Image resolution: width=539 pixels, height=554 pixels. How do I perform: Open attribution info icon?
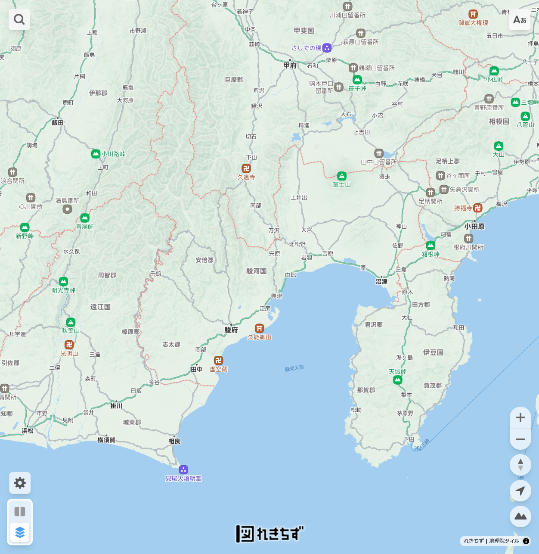pos(526,541)
